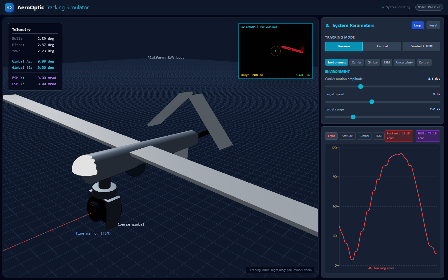Image resolution: width=448 pixels, height=280 pixels.
Task: Open the Environment parameters tab
Action: click(337, 63)
